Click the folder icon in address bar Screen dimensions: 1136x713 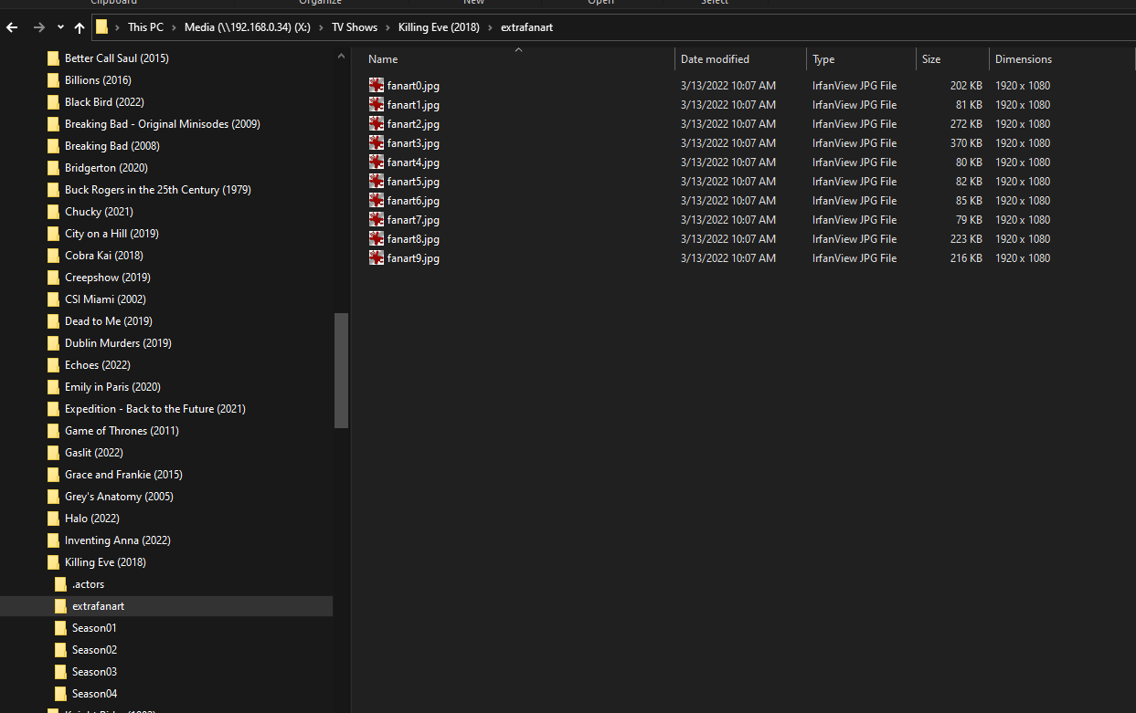(x=101, y=27)
